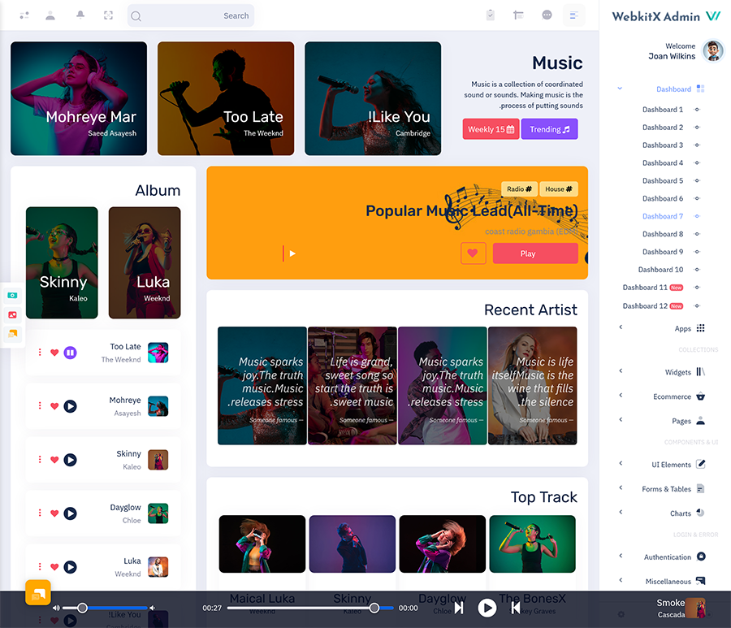Open the notifications bell icon
The image size is (731, 628).
tap(80, 15)
